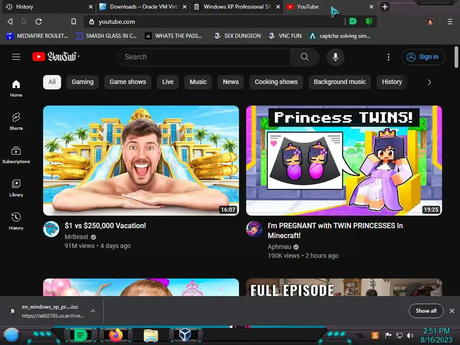Reload the page
This screenshot has width=460, height=345.
click(39, 22)
